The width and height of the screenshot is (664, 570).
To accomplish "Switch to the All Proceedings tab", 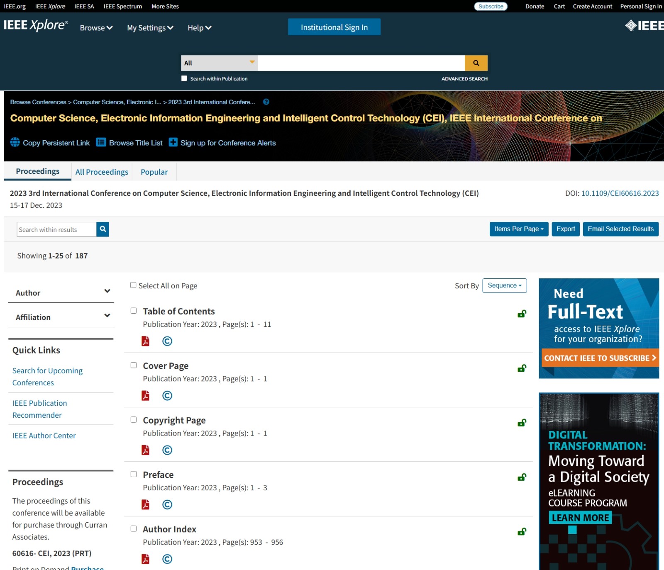I will (102, 172).
